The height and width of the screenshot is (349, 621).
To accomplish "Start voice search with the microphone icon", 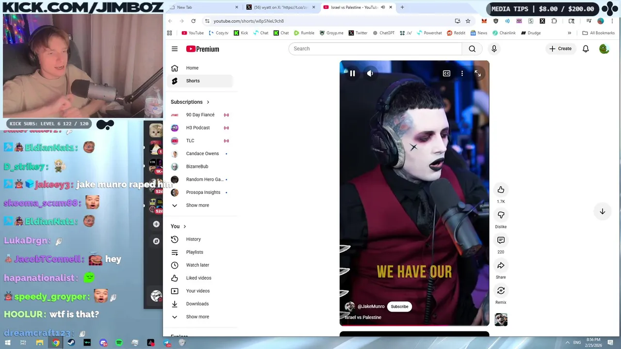I will point(494,48).
